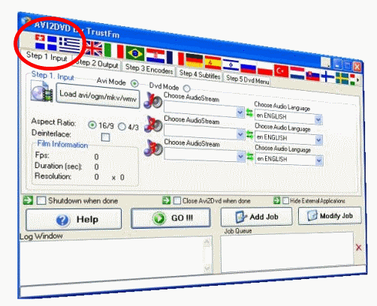
Task: Click the Duration (sec) label
Action: (x=59, y=166)
